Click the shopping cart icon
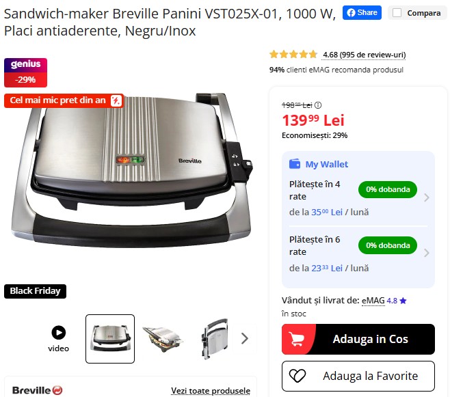The height and width of the screenshot is (397, 450). pos(296,339)
